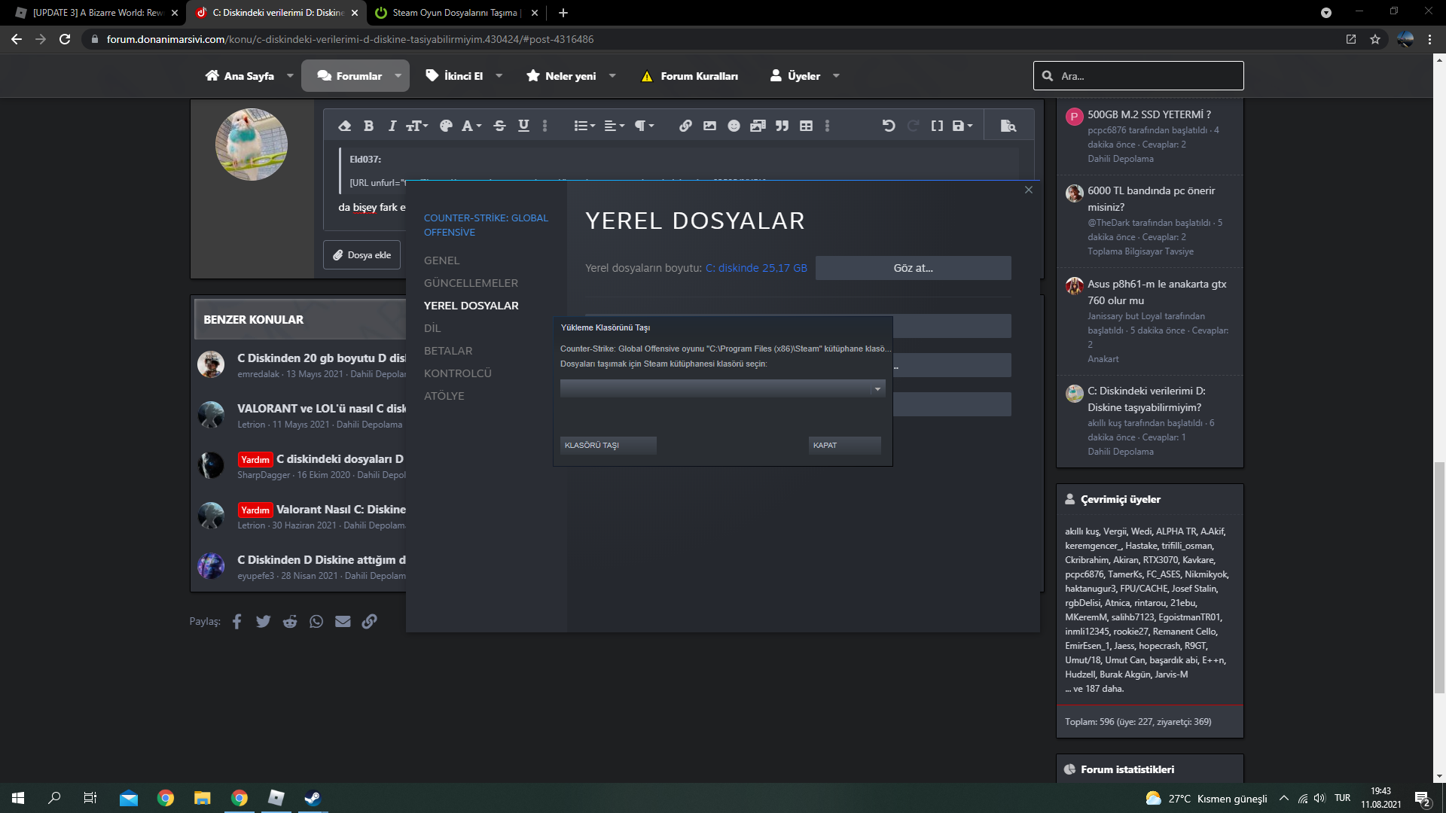Image resolution: width=1446 pixels, height=813 pixels.
Task: Toggle strikethrough formatting
Action: click(x=499, y=126)
